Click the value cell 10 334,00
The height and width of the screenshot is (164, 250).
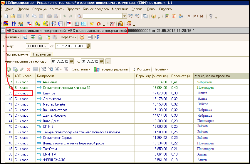[152, 143]
